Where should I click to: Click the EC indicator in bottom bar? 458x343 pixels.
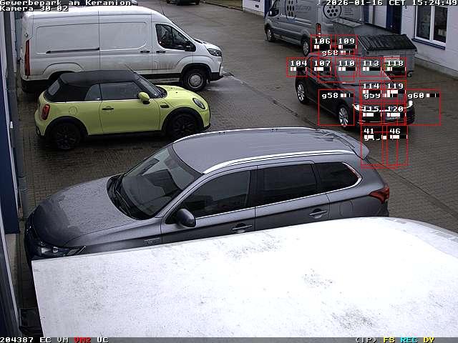(x=45, y=339)
